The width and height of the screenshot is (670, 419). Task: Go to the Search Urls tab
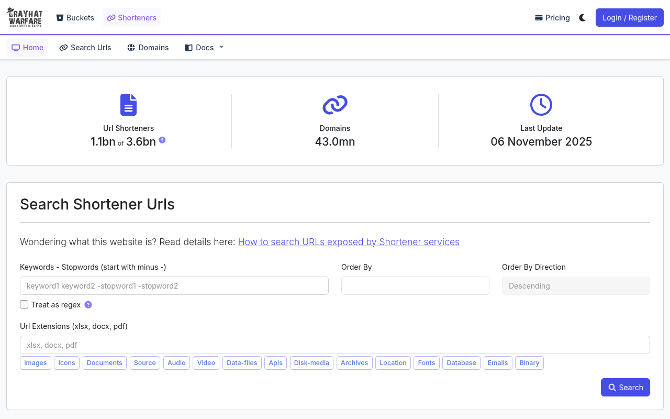coord(85,48)
